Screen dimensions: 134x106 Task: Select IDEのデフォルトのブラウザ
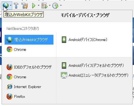29,67
